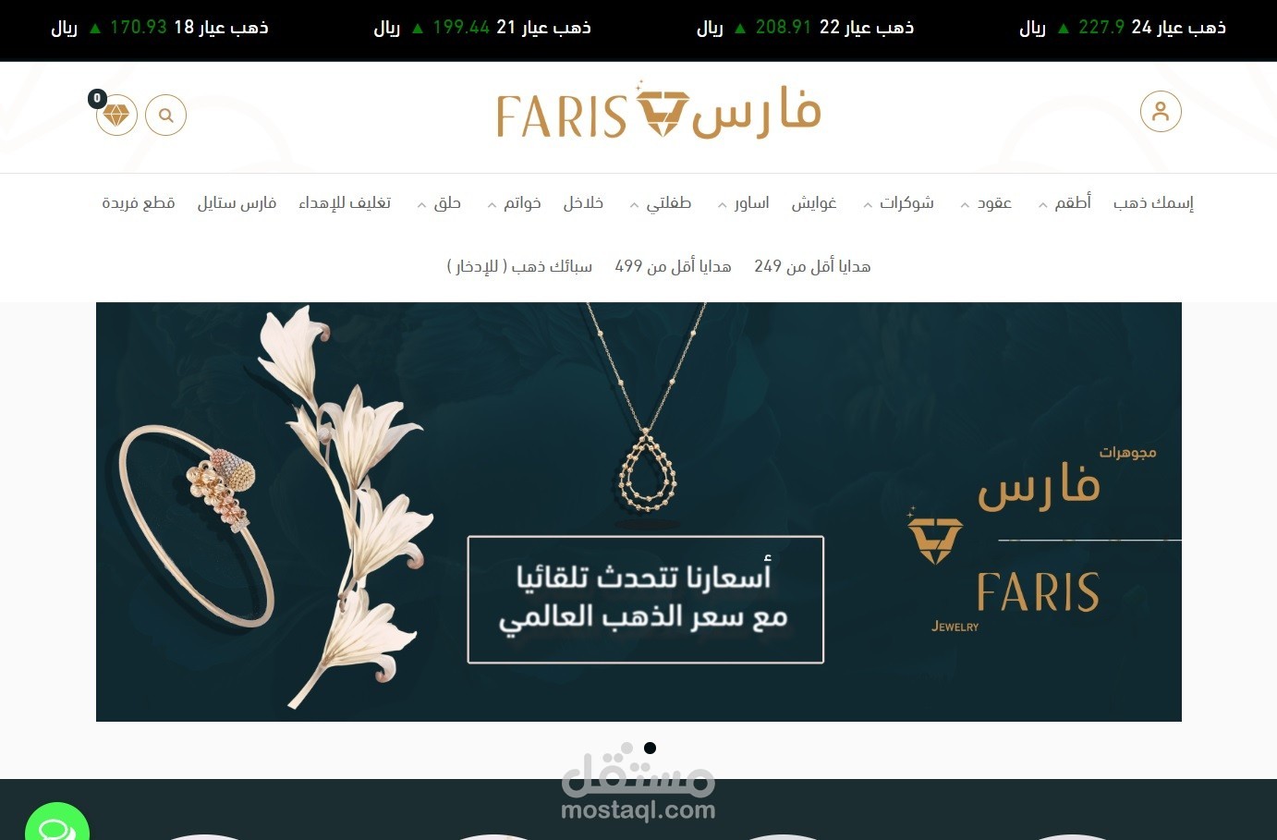
Task: Expand the خواتم category dropdown
Action: pos(514,203)
